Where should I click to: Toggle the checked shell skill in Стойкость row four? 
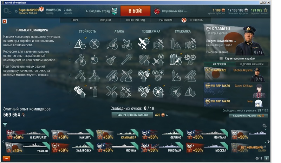click(x=80, y=91)
